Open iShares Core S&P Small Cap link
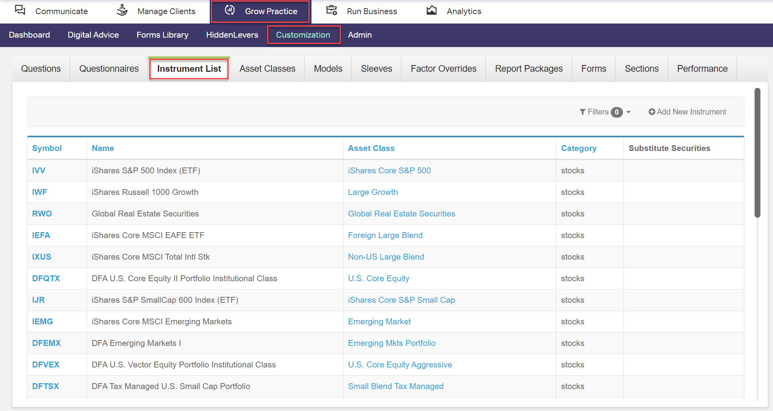Viewport: 773px width, 411px height. coord(401,300)
